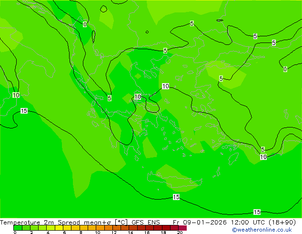Click the legend tick label 16
This screenshot has height=234, width=302.
point(147,233)
